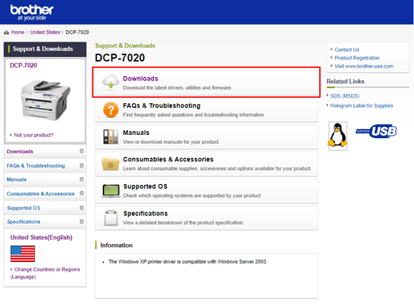Click 'Download the latest drivers, utilities and firmware.' text
Image resolution: width=414 pixels, height=307 pixels.
(177, 88)
